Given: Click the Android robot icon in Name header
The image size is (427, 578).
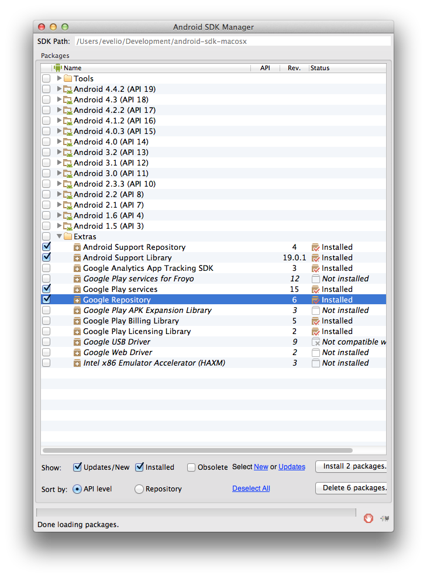Looking at the screenshot, I should (x=58, y=67).
